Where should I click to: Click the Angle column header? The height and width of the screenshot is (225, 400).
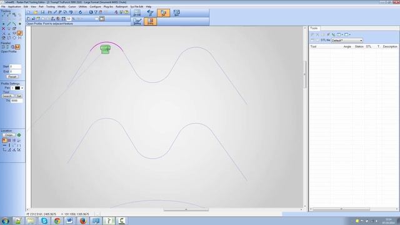(347, 47)
